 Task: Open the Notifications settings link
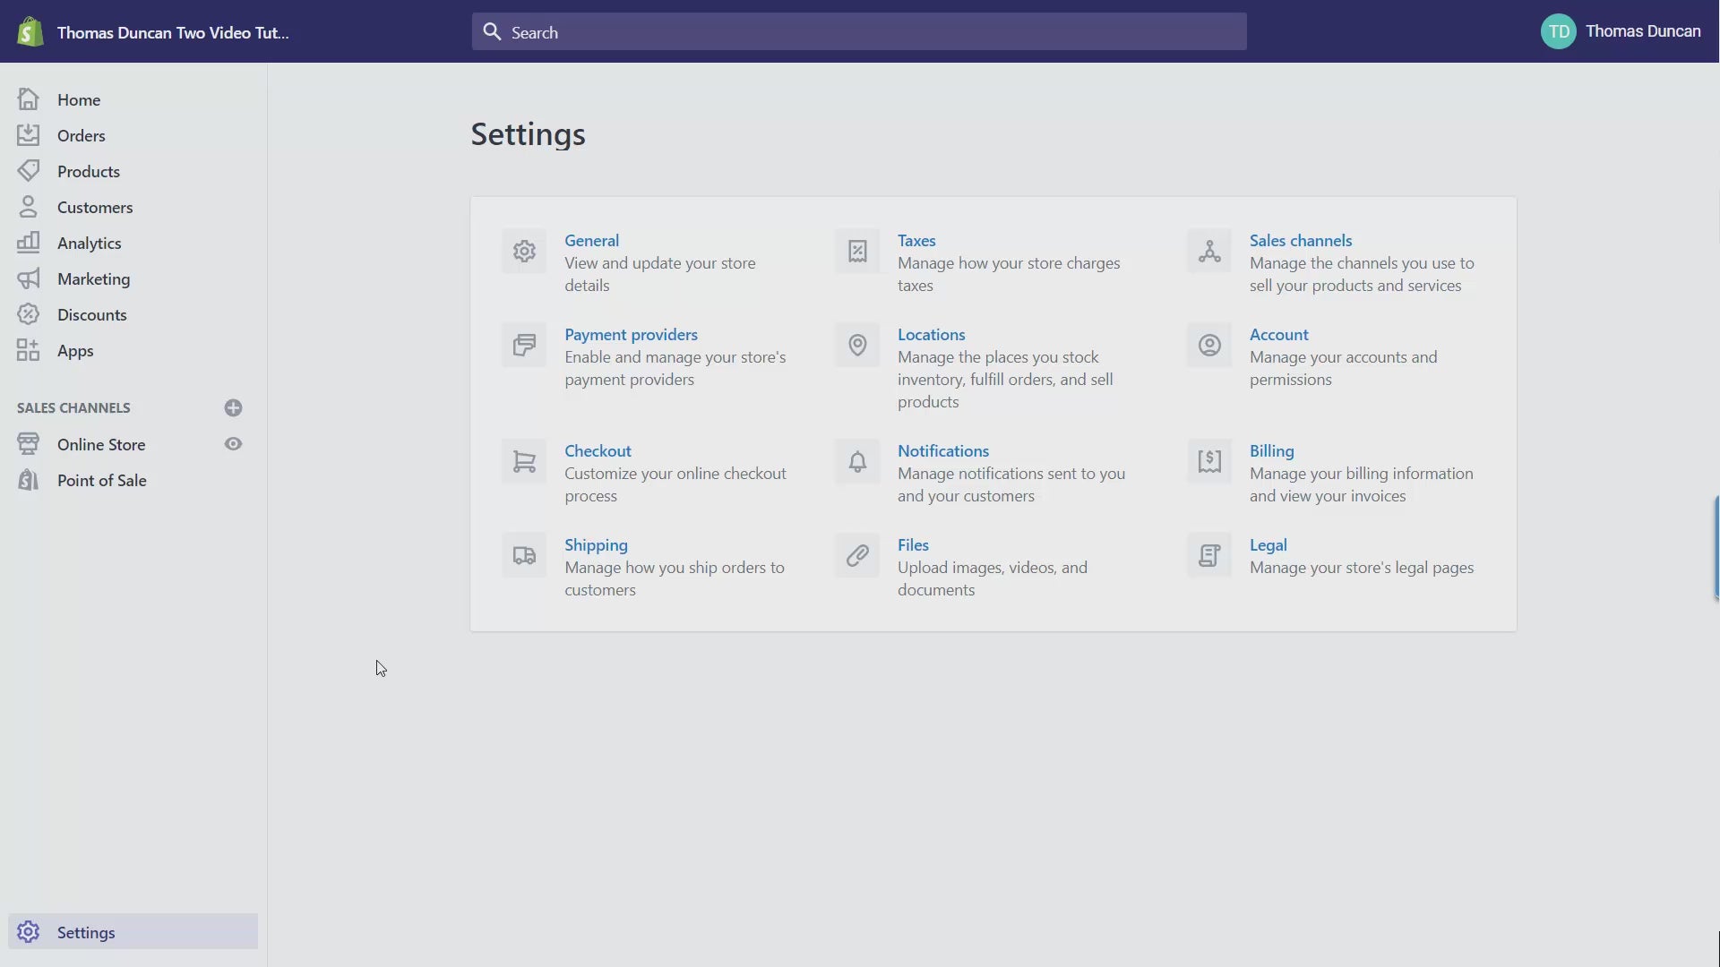click(943, 450)
